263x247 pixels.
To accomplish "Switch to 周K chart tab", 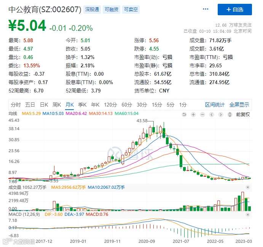I will coord(57,105).
